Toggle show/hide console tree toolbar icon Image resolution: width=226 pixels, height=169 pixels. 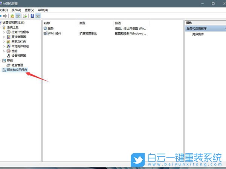pyautogui.click(x=18, y=16)
